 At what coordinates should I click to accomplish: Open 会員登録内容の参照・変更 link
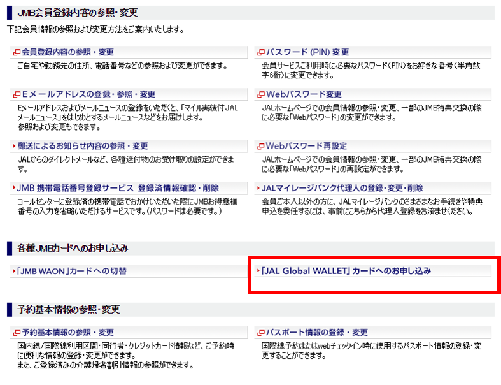(67, 52)
